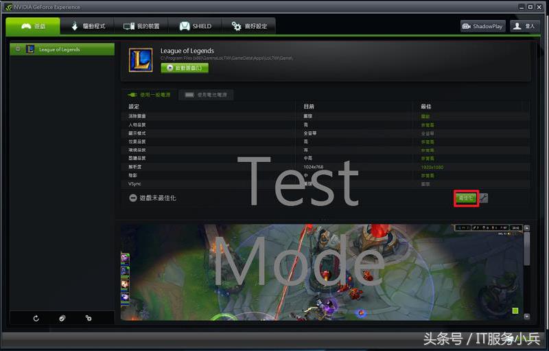
Task: Click the green Optimize button
Action: click(466, 199)
